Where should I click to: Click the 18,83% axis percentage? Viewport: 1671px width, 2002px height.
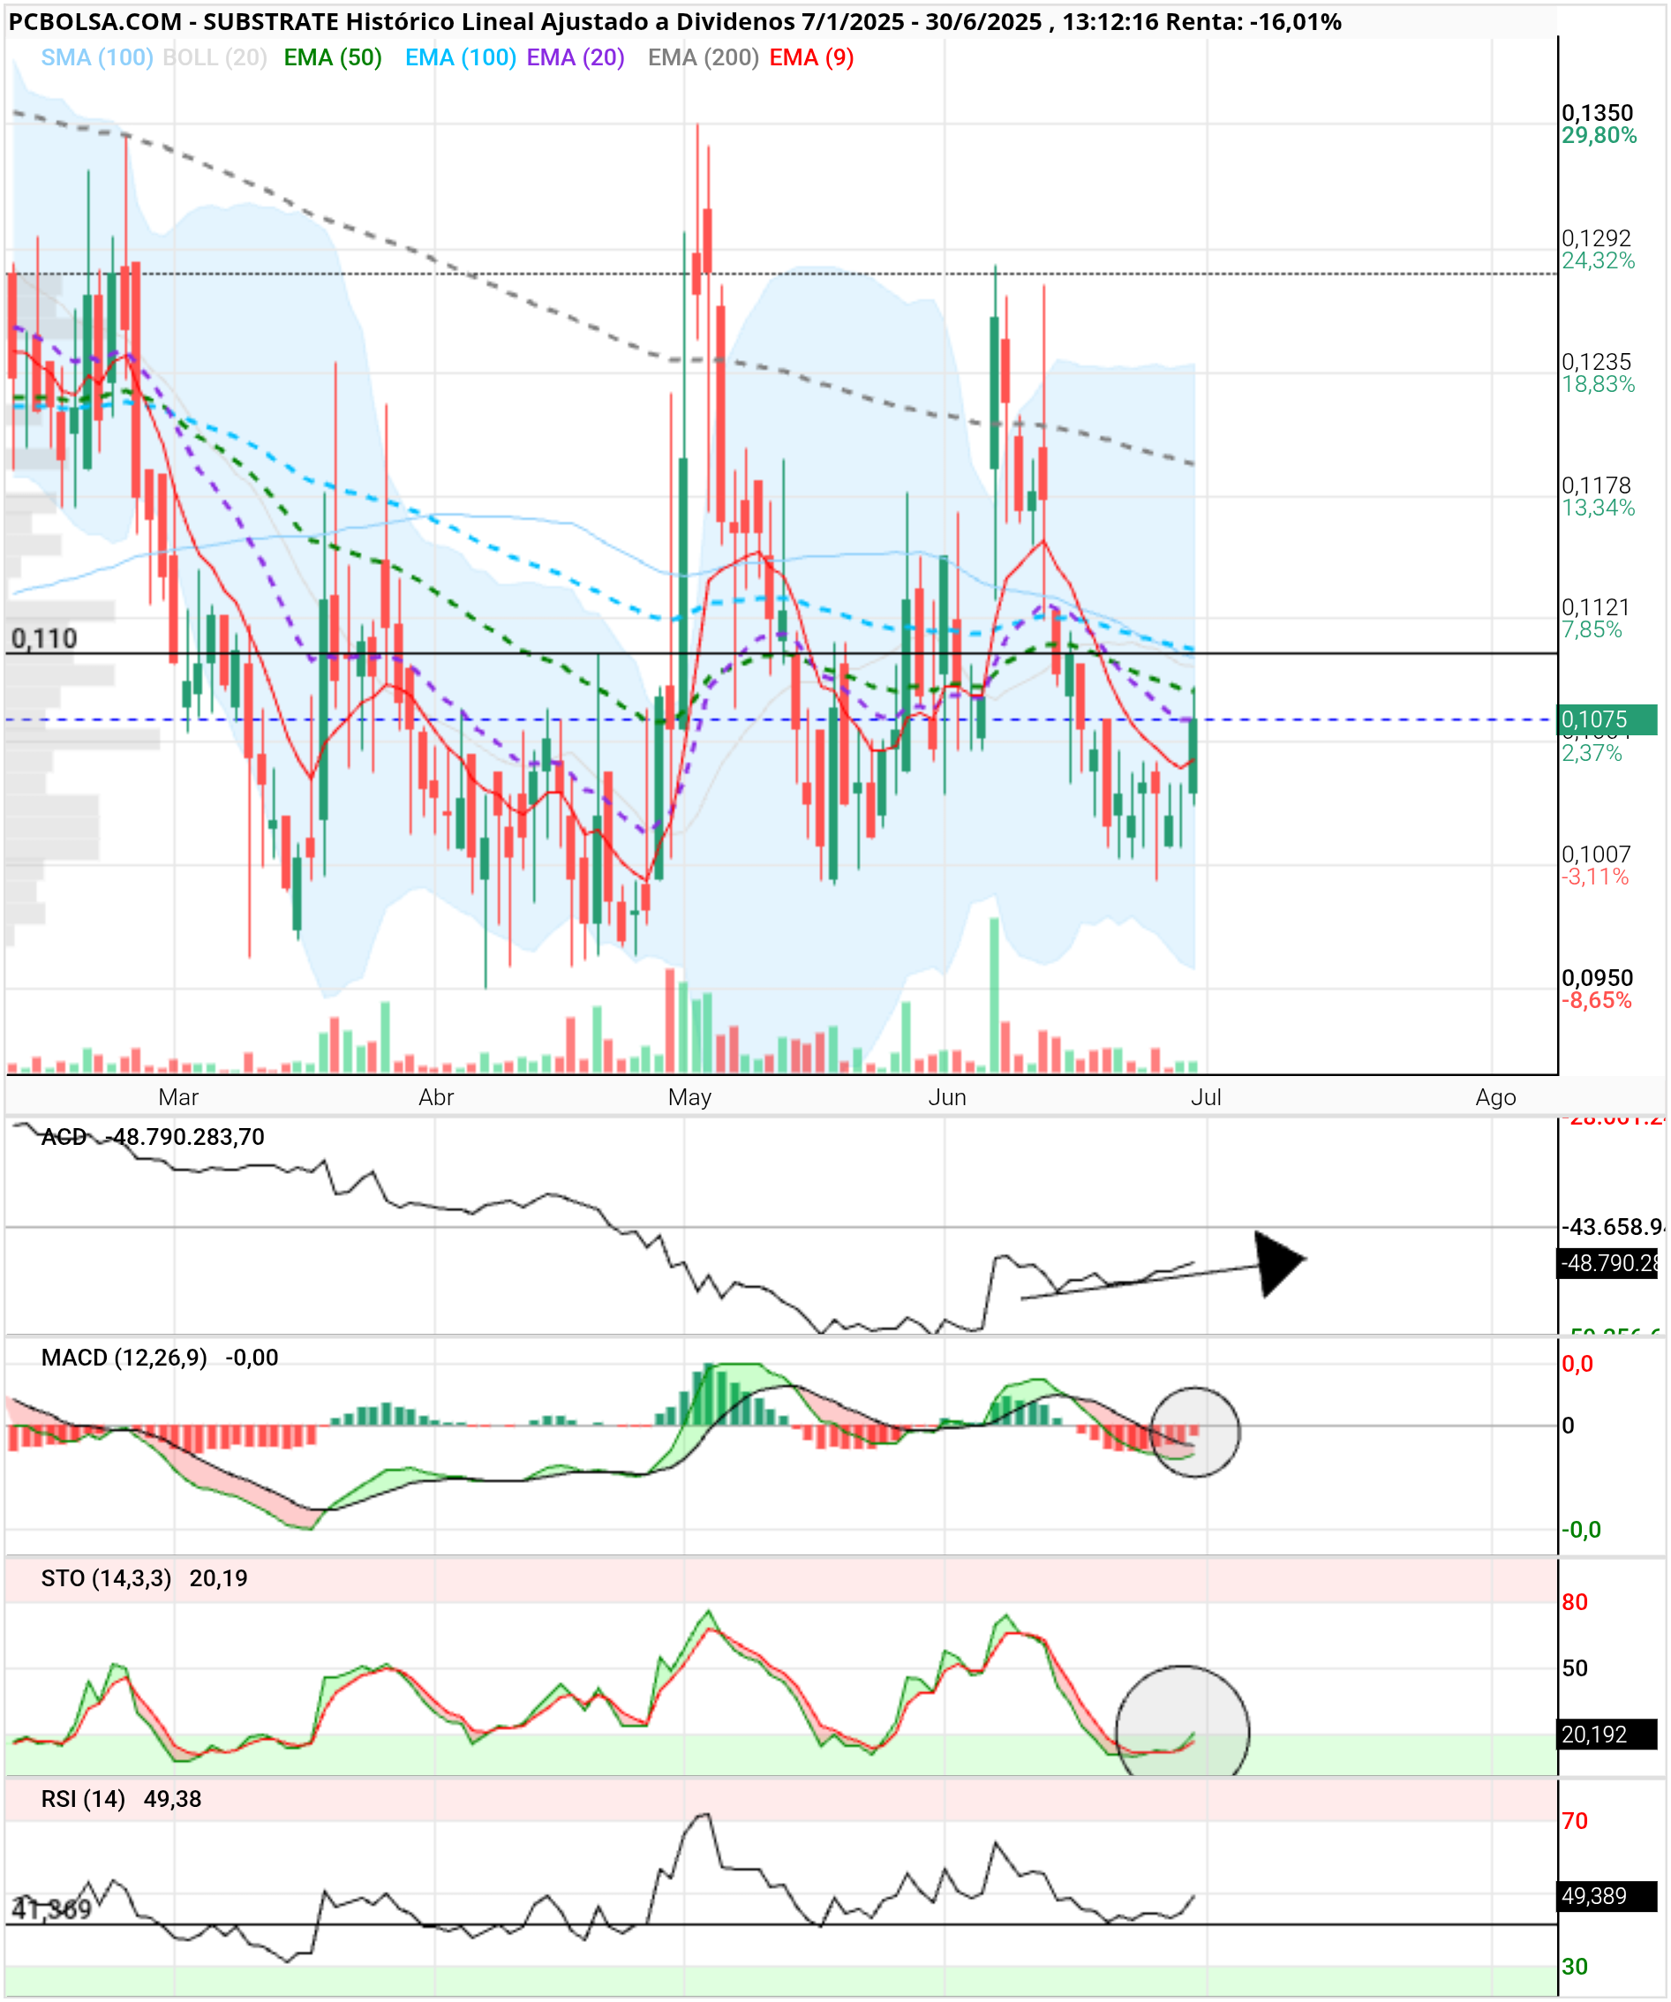(x=1599, y=385)
